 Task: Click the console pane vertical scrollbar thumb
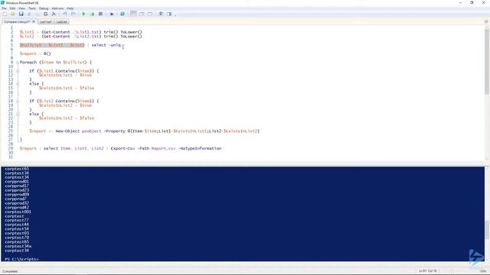pyautogui.click(x=487, y=230)
